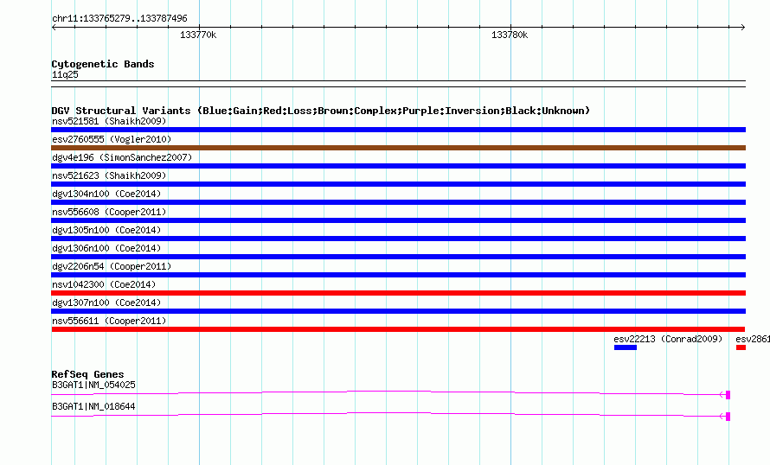Viewport: 770px width, 465px height.
Task: Click the B3GAT1|NM_018644 gene label
Action: (x=93, y=406)
